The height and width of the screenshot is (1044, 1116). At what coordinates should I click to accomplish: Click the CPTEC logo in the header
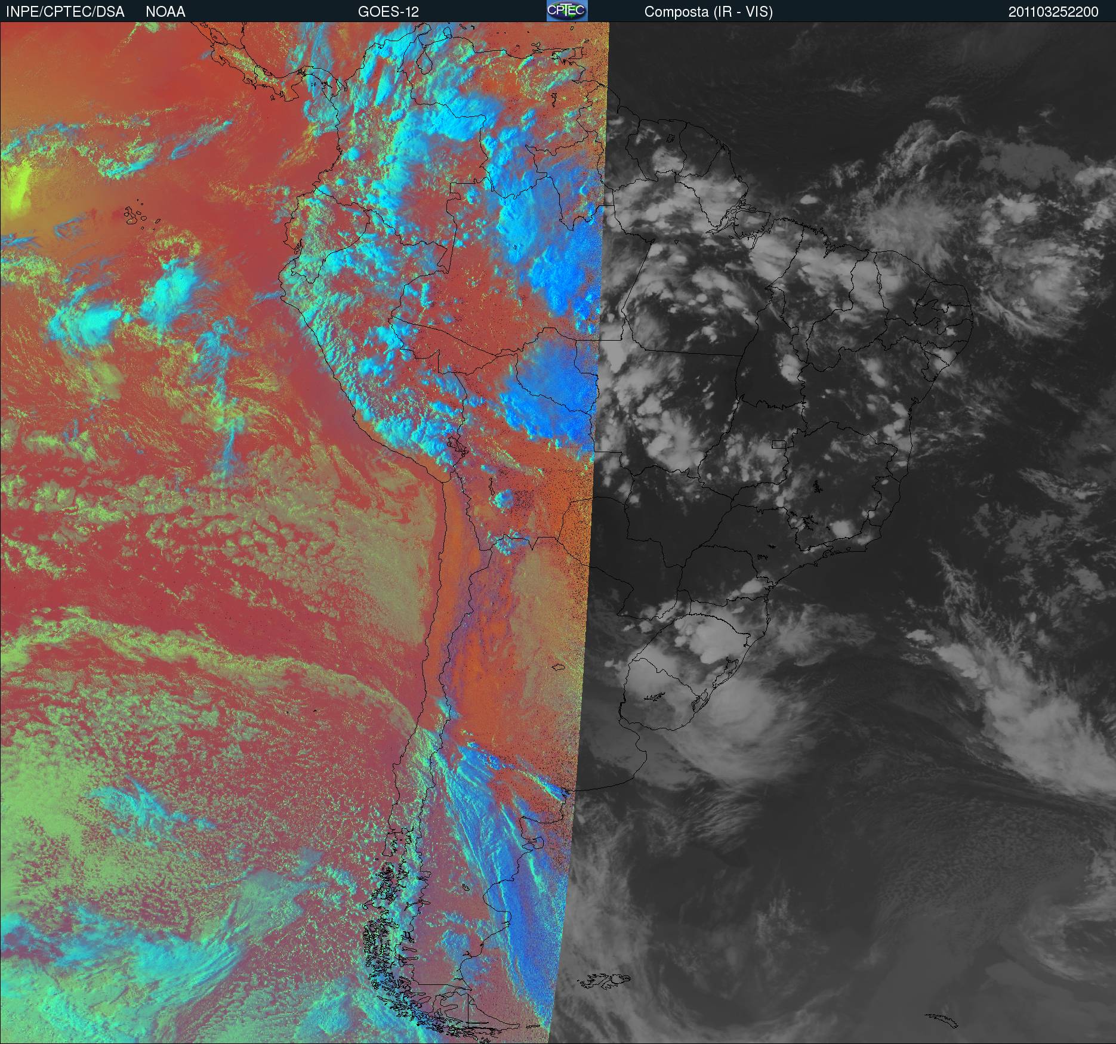click(567, 11)
